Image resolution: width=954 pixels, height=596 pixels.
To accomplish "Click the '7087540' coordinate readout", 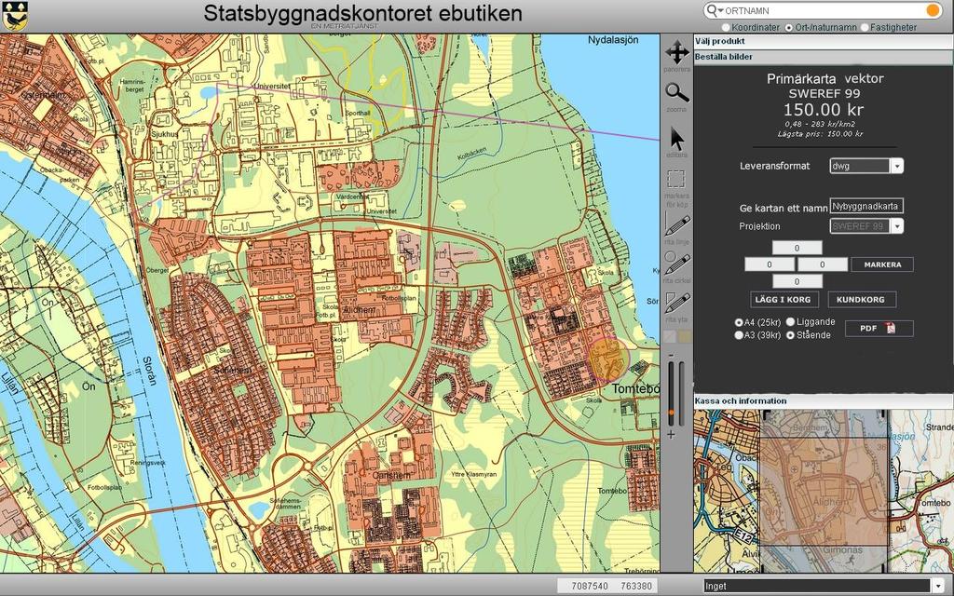I will coord(590,587).
